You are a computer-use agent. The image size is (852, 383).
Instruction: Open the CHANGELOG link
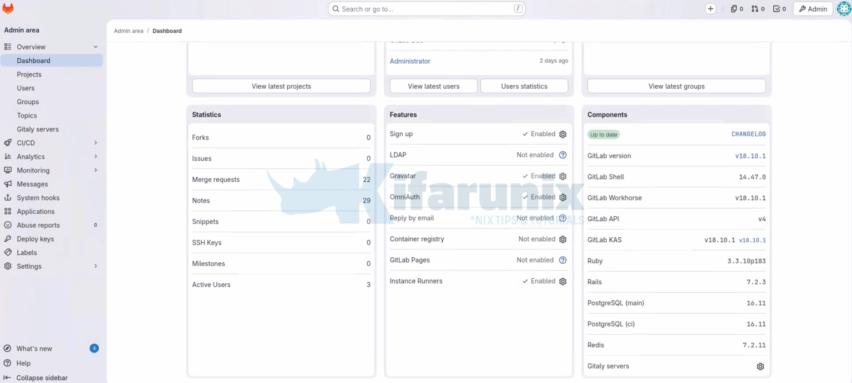coord(748,134)
